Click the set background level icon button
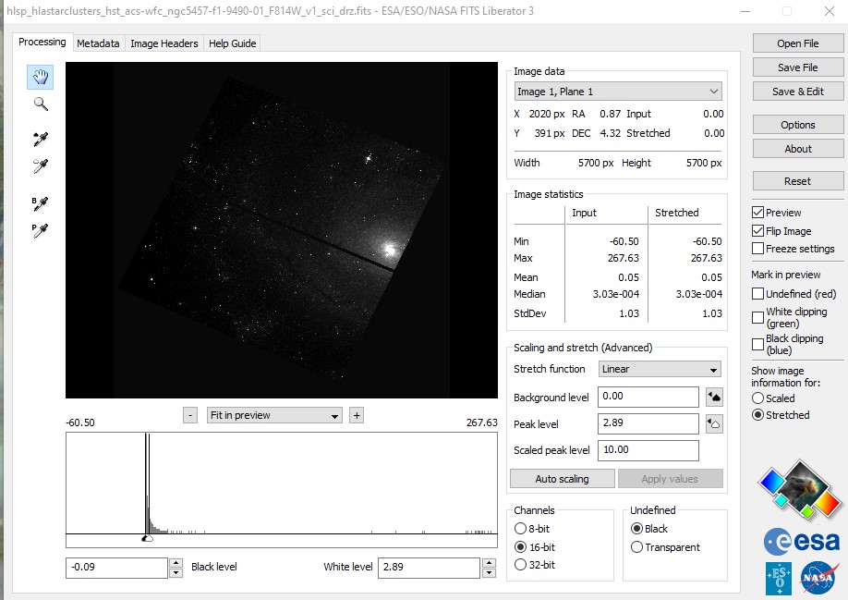This screenshot has width=848, height=600. [x=714, y=398]
